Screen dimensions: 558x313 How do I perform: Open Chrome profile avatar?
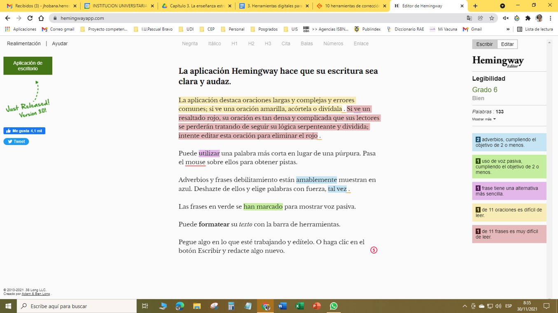click(x=539, y=18)
